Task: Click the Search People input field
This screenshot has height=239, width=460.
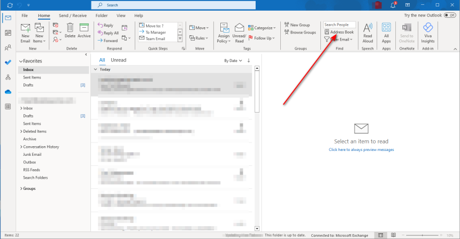Action: coord(339,25)
